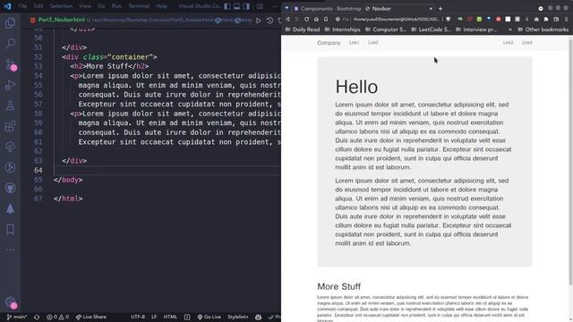Image resolution: width=573 pixels, height=322 pixels.
Task: Expand the html breadcrumb segment
Action: tap(223, 20)
